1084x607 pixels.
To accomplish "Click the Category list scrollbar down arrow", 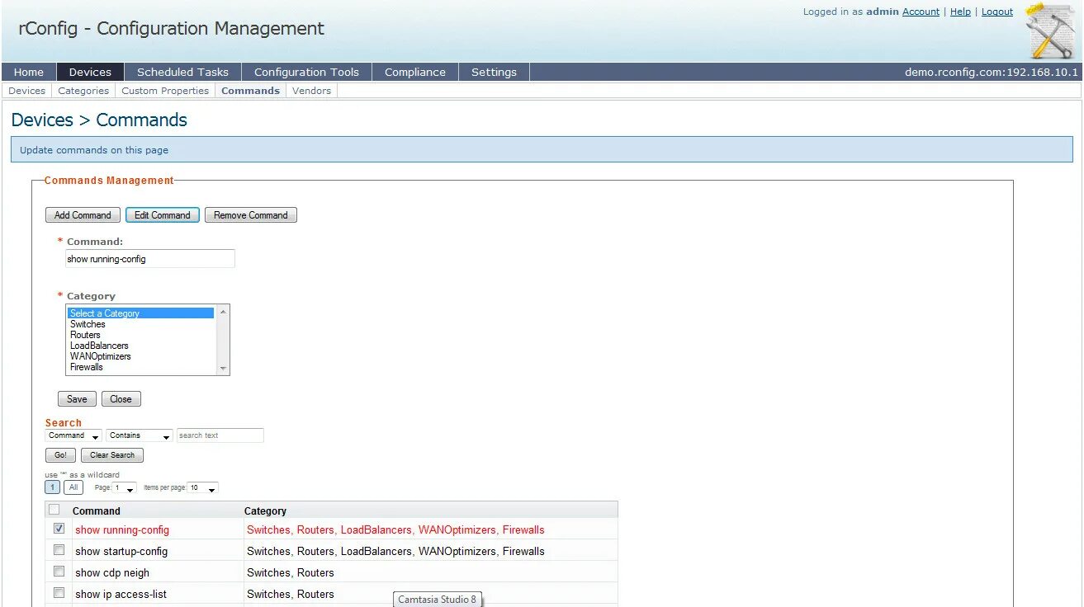I will (222, 368).
